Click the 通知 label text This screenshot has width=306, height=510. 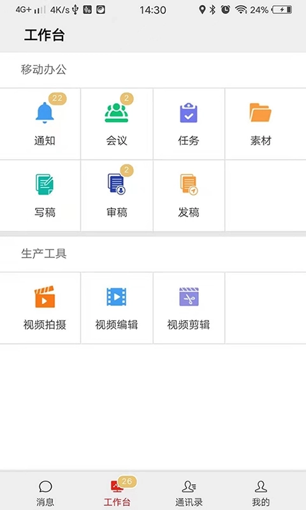[45, 141]
